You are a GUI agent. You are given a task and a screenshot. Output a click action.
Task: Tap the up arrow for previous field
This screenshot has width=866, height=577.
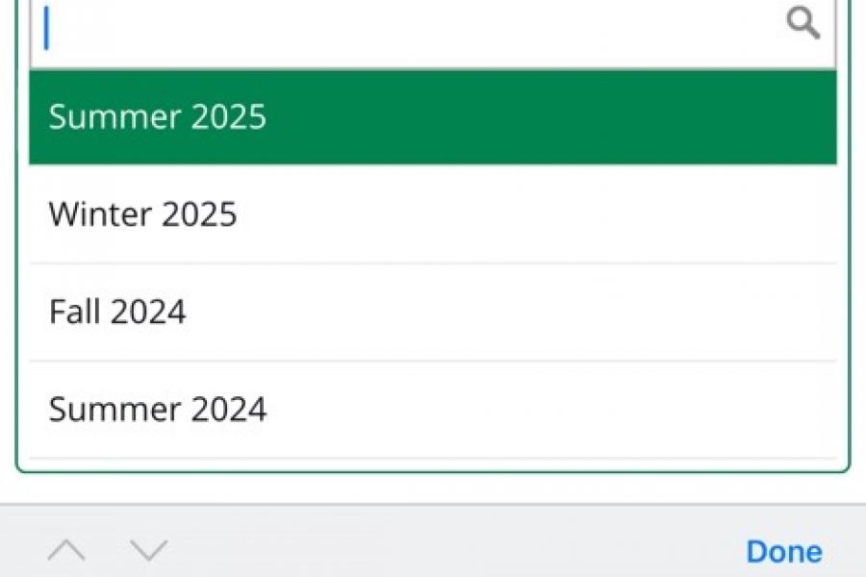[66, 551]
